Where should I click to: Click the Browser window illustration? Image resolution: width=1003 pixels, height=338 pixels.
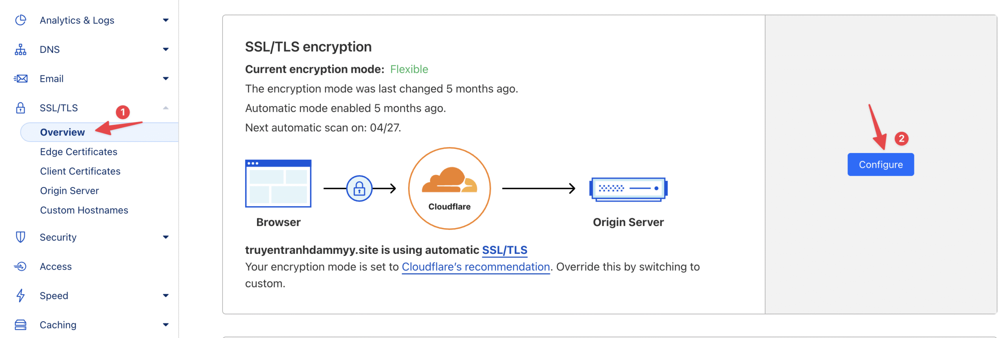click(278, 183)
